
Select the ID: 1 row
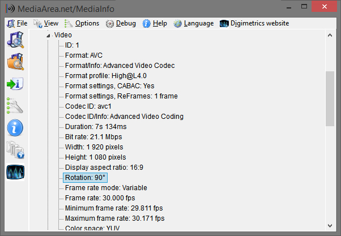pos(72,45)
